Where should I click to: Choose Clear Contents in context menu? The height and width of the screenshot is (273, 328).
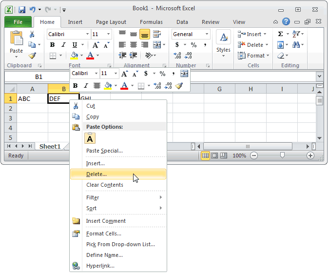point(118,185)
